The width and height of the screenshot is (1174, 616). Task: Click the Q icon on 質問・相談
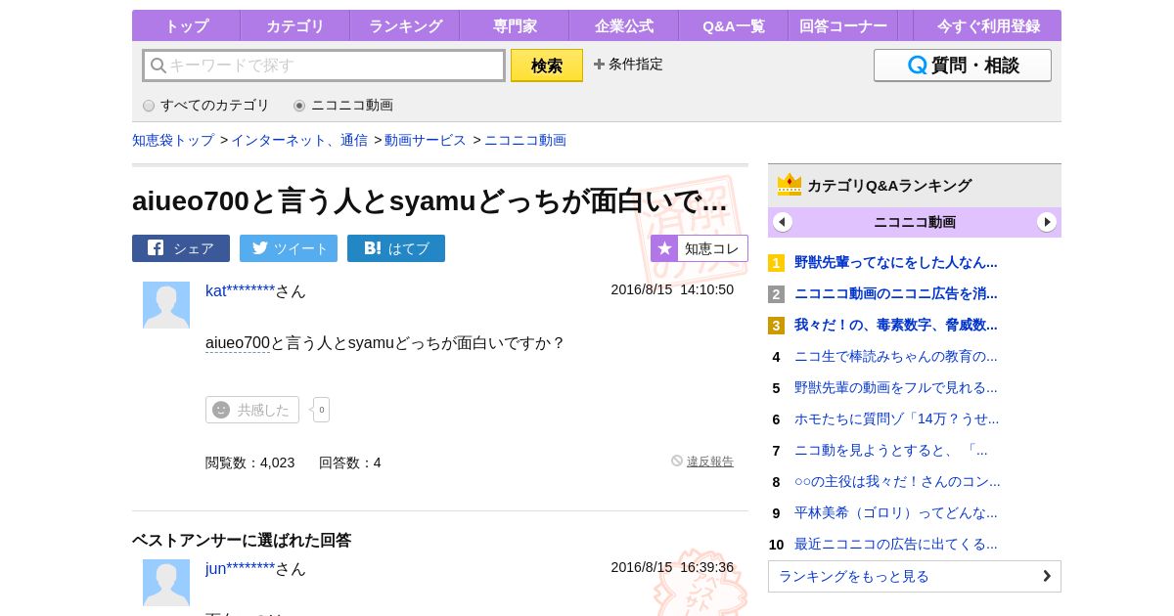(x=917, y=66)
